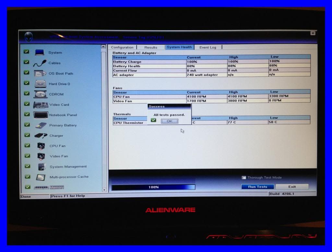Click the System Management icon
This screenshot has height=252, width=332.
click(x=42, y=166)
